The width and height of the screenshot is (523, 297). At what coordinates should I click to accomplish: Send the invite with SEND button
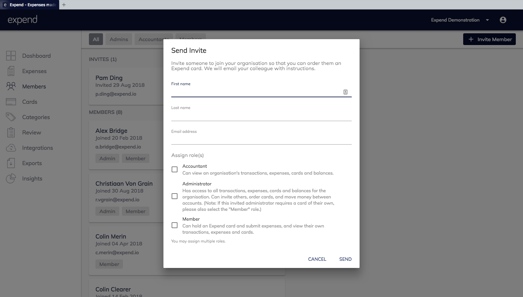[x=346, y=259]
